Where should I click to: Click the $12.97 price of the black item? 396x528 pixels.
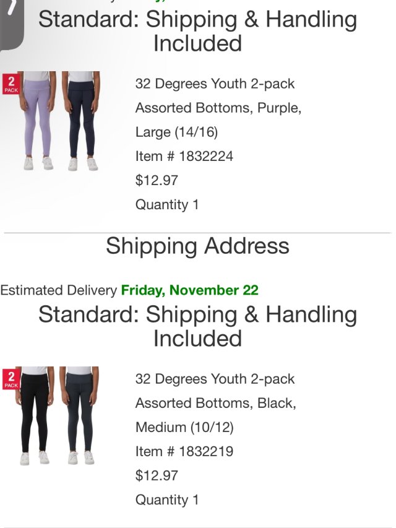tap(157, 476)
